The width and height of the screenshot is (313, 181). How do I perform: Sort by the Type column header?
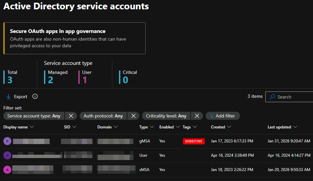coord(146,127)
